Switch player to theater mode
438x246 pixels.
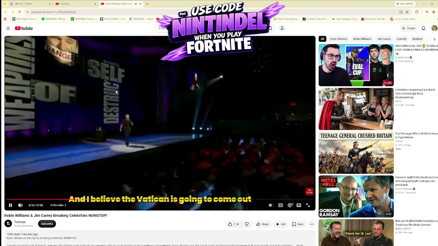299,205
